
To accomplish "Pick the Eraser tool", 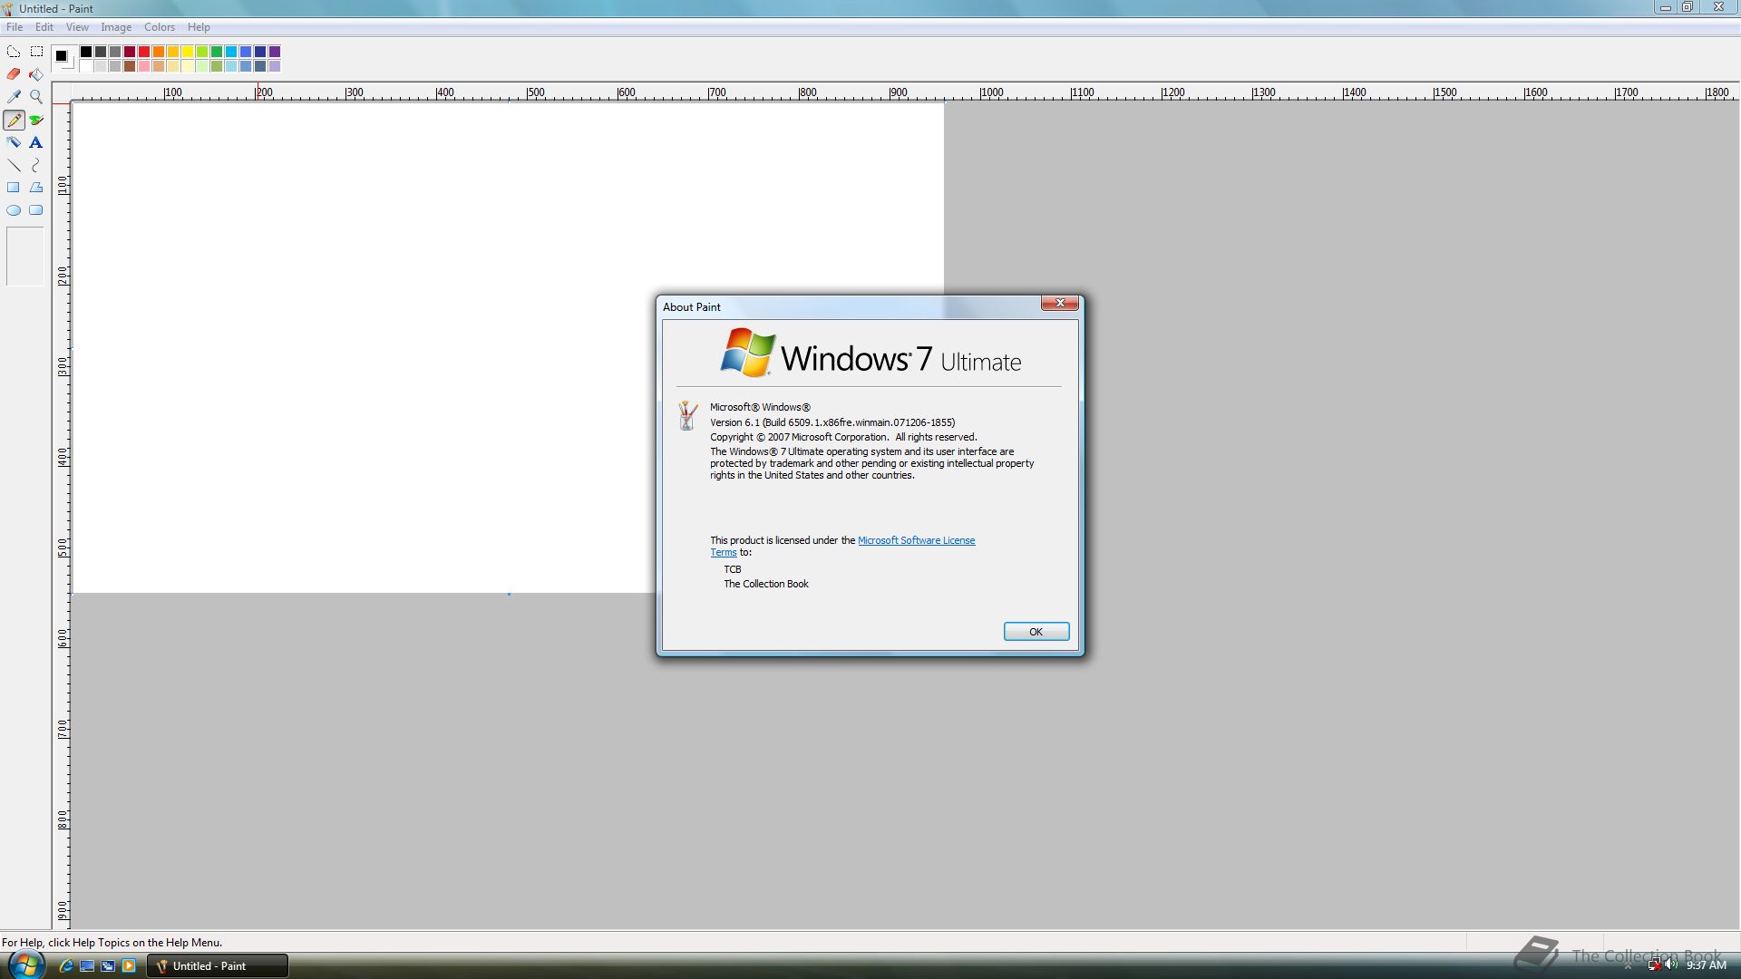I will pyautogui.click(x=14, y=74).
